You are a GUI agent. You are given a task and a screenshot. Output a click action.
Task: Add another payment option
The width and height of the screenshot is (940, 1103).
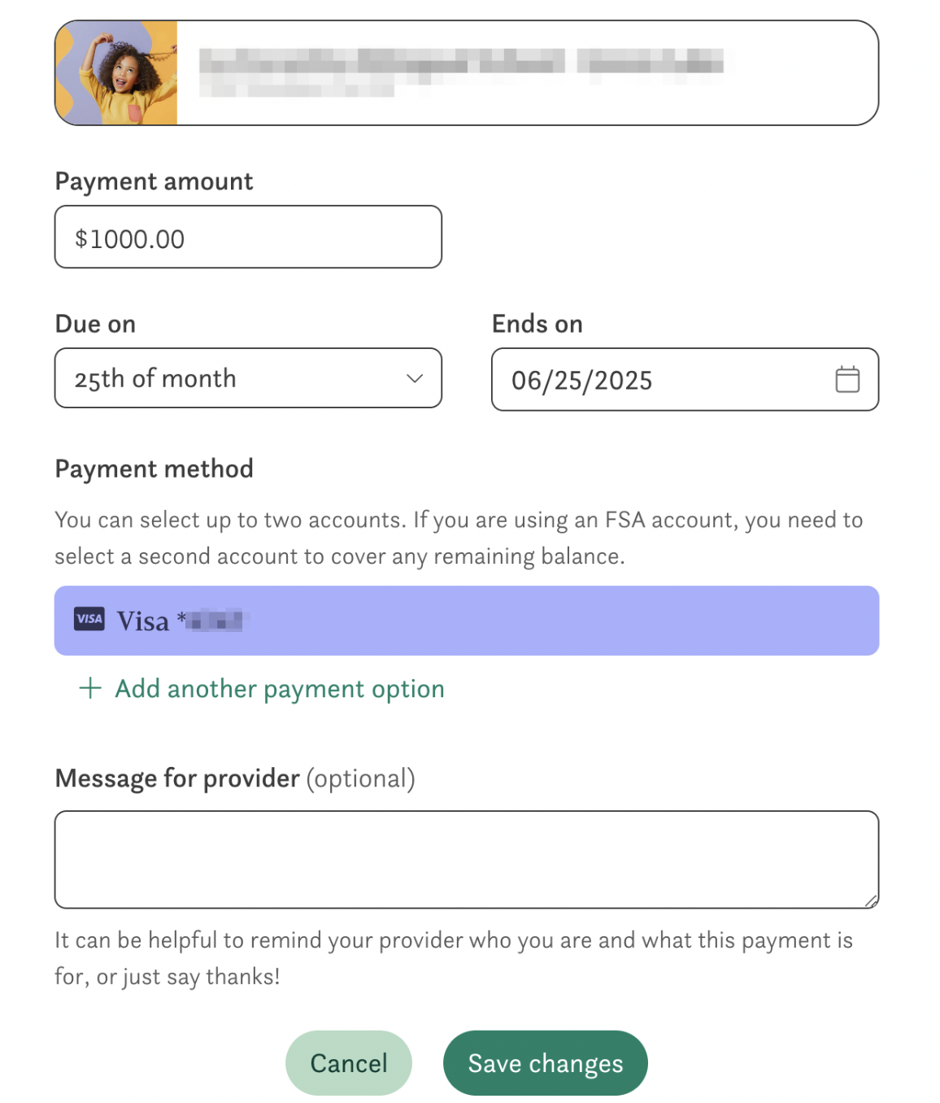(x=280, y=689)
